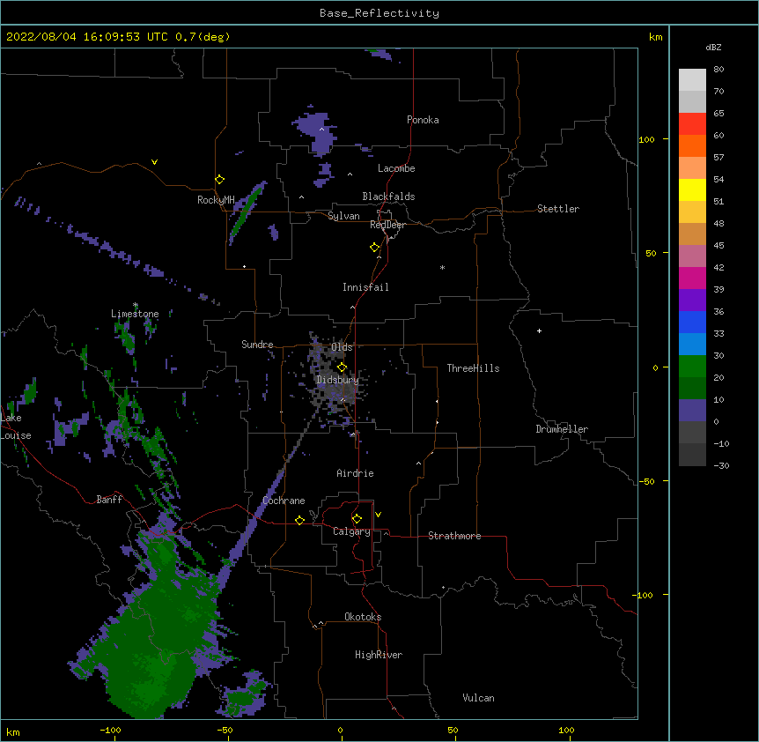Pick the red 60-65 dBZ legend swatch
This screenshot has width=759, height=742.
pos(692,124)
